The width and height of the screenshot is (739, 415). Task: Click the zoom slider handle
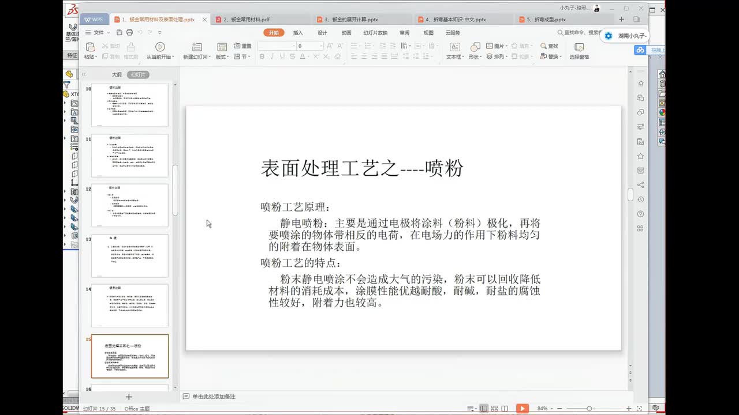589,409
